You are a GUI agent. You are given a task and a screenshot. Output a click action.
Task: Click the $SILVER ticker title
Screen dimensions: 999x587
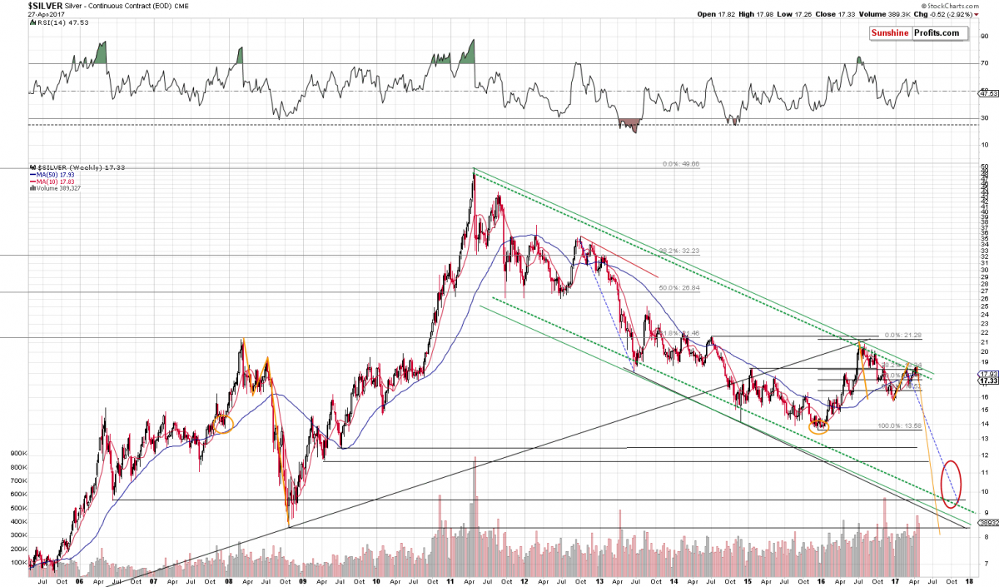(x=18, y=5)
